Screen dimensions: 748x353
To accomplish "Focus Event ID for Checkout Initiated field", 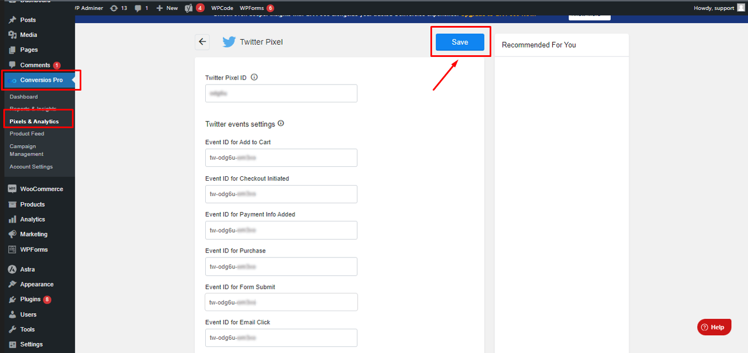I will click(x=281, y=194).
